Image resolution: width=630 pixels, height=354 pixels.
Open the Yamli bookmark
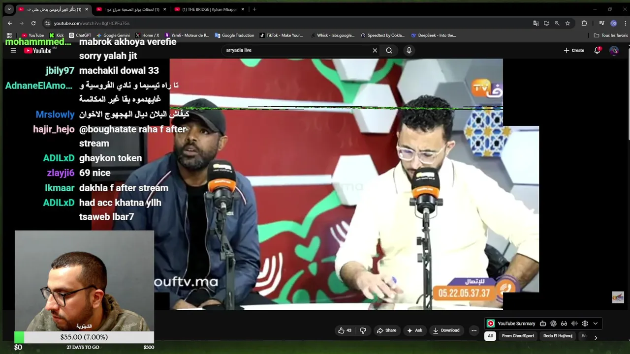click(x=187, y=35)
